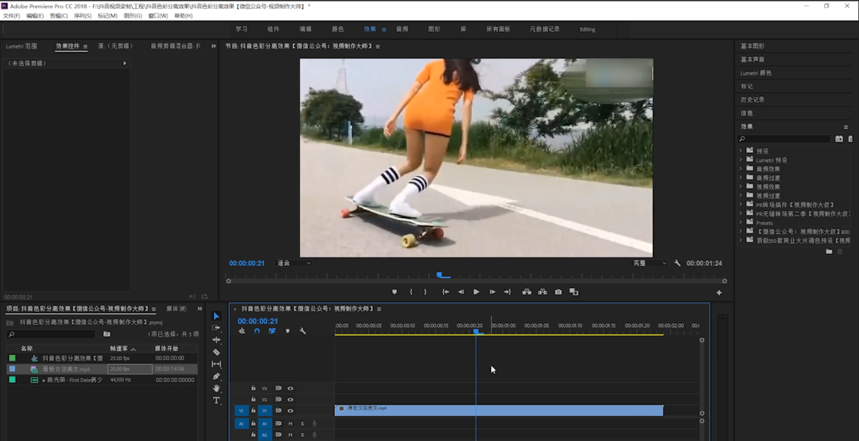Toggle V1 source patching button
The height and width of the screenshot is (441, 859).
click(x=241, y=410)
